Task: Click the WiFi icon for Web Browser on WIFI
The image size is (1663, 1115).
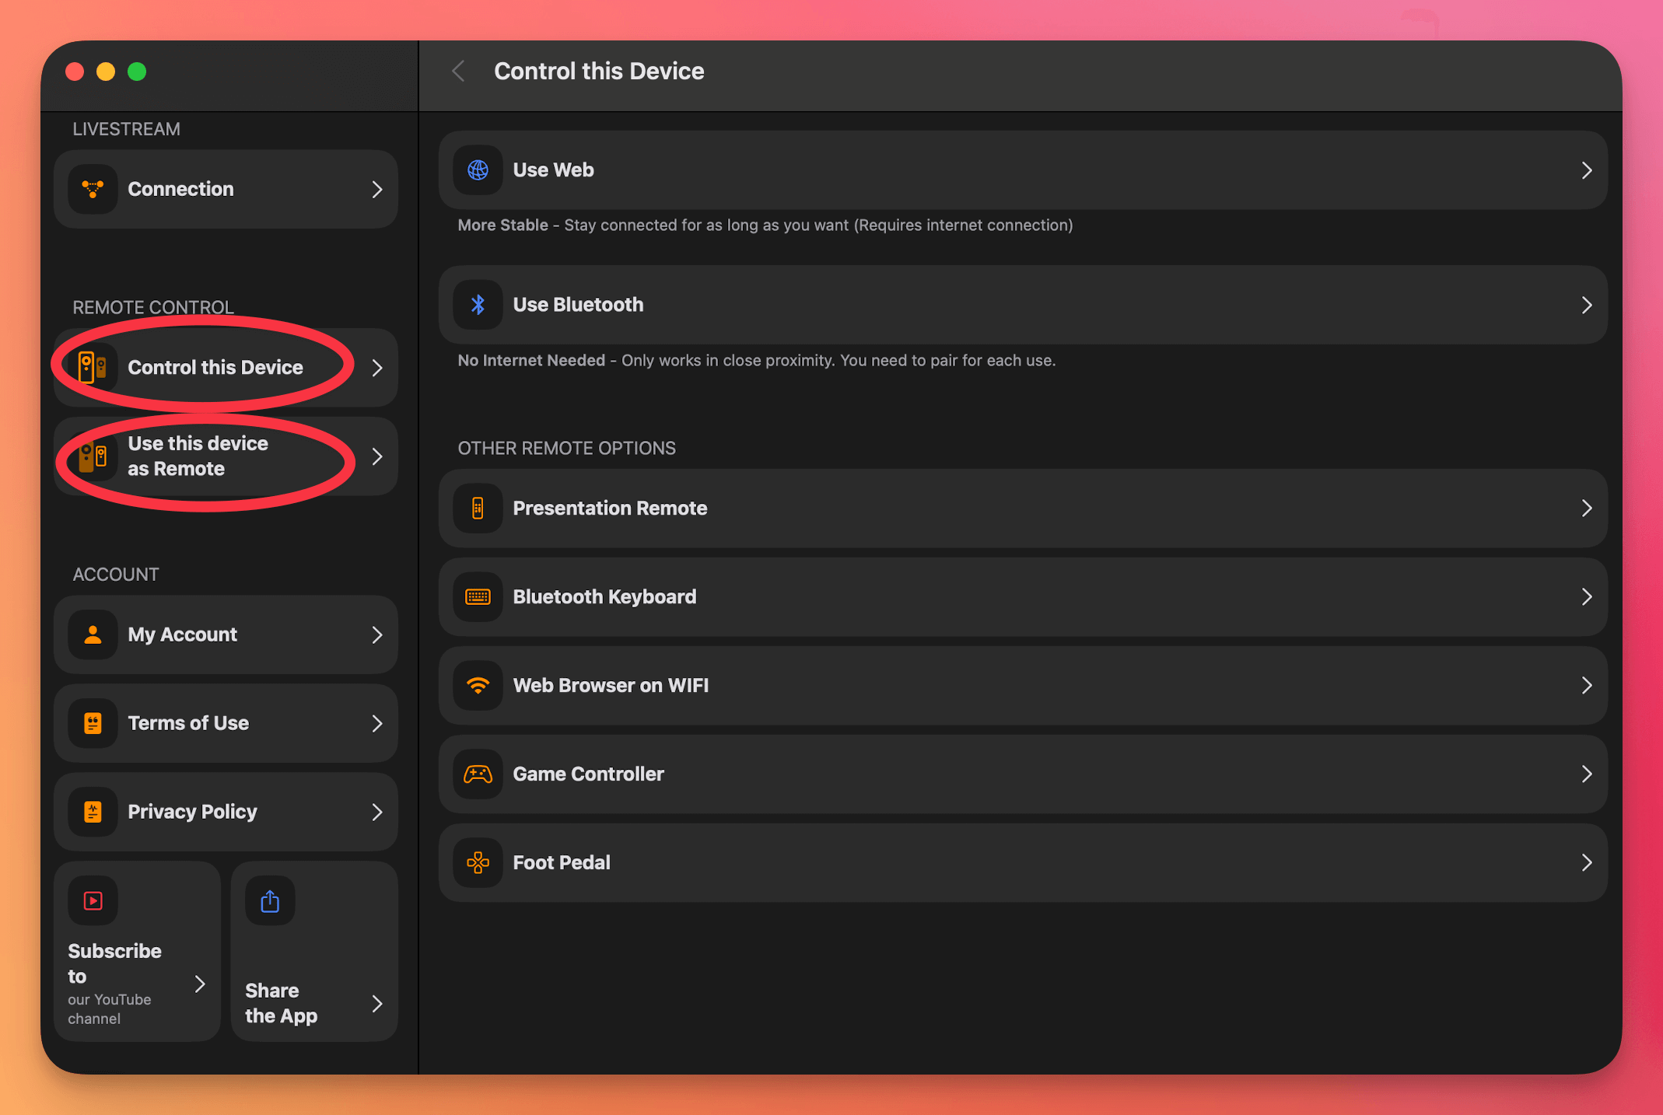Action: (x=478, y=686)
